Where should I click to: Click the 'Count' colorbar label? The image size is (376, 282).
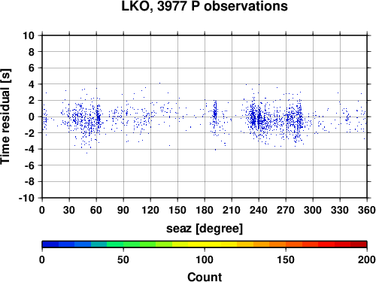click(205, 277)
